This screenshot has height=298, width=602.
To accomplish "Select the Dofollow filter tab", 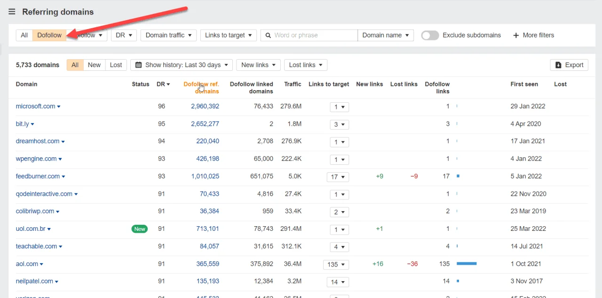I will pos(49,35).
